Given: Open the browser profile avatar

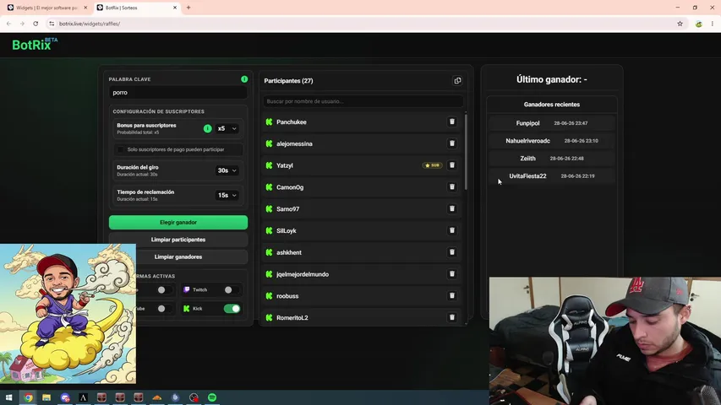Looking at the screenshot, I should [x=698, y=24].
